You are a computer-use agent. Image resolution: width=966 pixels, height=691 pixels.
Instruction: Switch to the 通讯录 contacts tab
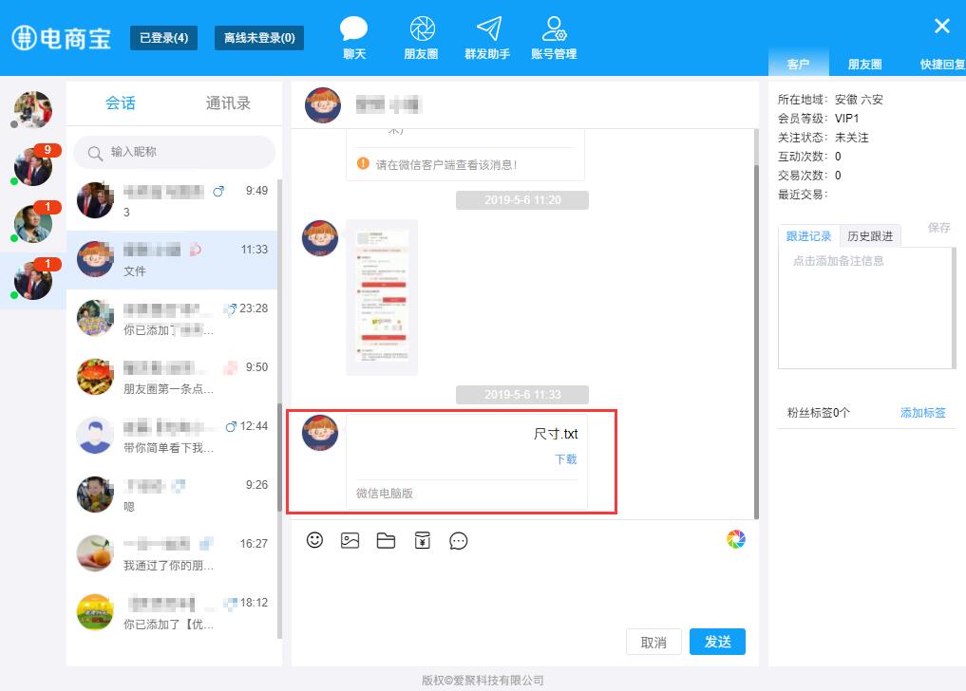(228, 103)
